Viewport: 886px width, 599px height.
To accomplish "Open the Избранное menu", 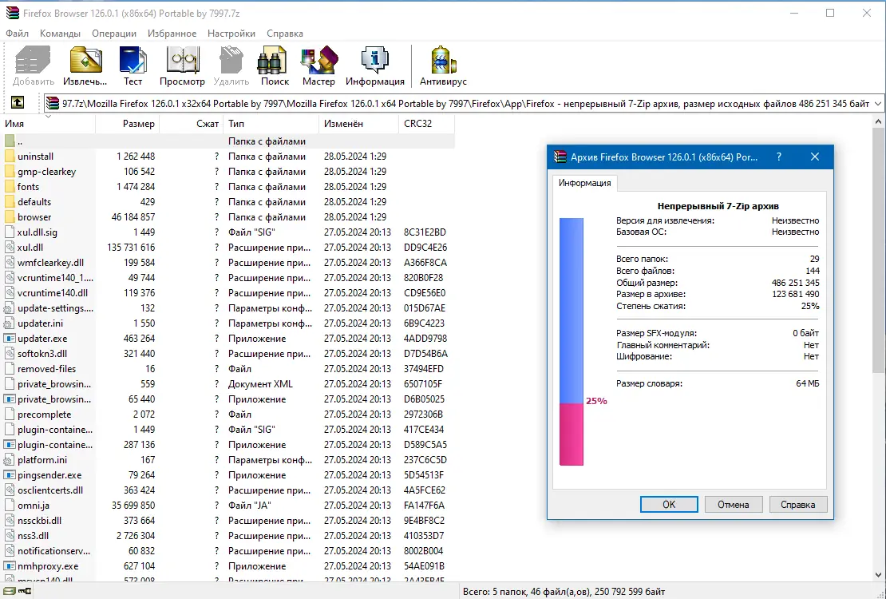I will 172,34.
